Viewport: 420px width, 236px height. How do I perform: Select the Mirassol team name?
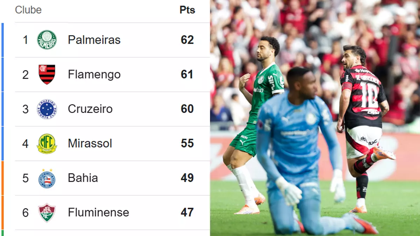90,143
